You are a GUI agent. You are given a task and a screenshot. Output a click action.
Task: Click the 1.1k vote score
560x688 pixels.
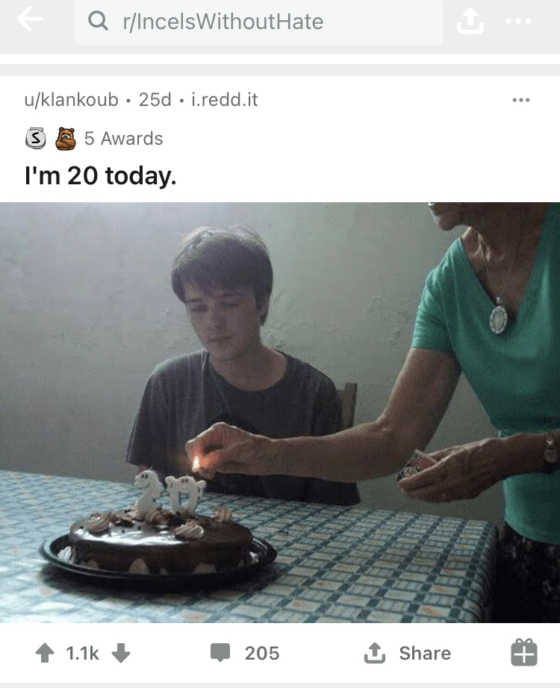click(x=83, y=653)
